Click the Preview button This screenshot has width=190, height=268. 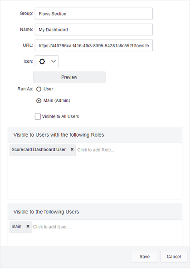click(69, 77)
